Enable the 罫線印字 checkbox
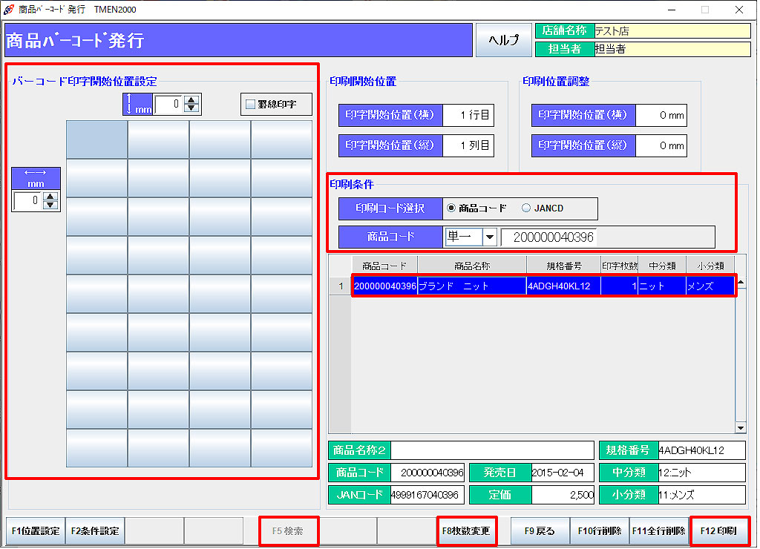760x549 pixels. coord(251,105)
